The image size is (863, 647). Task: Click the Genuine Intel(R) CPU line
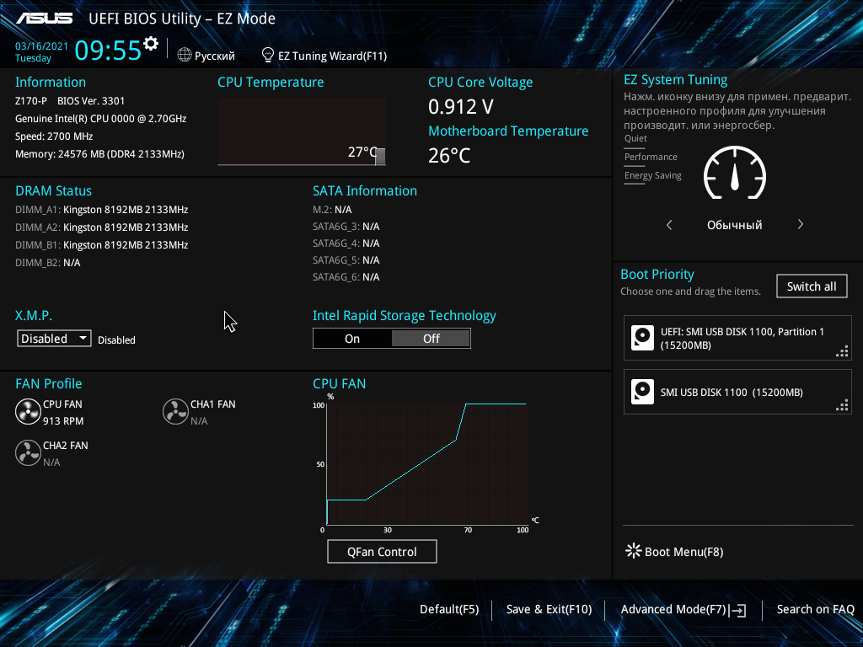[x=101, y=118]
